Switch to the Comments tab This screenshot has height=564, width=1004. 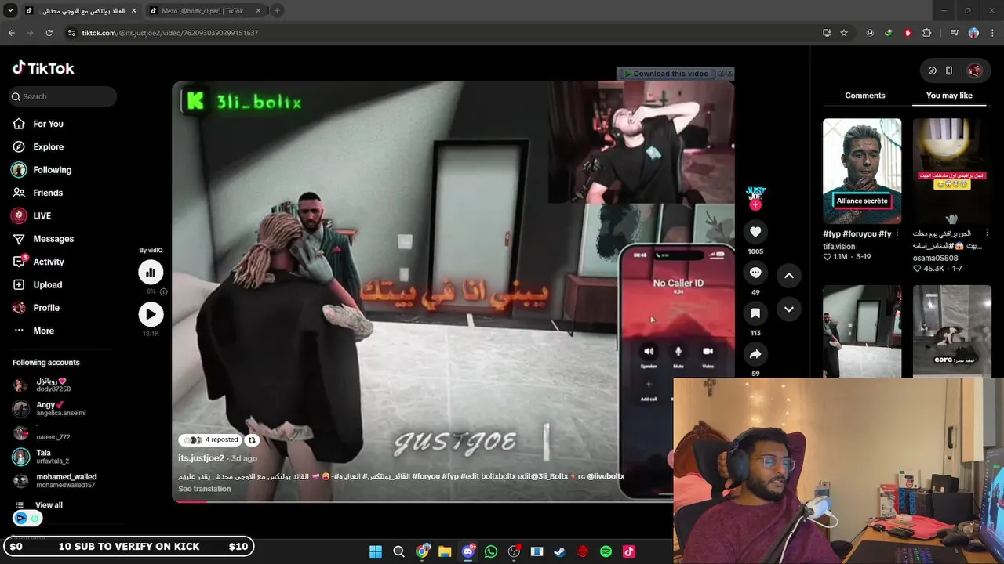click(864, 96)
